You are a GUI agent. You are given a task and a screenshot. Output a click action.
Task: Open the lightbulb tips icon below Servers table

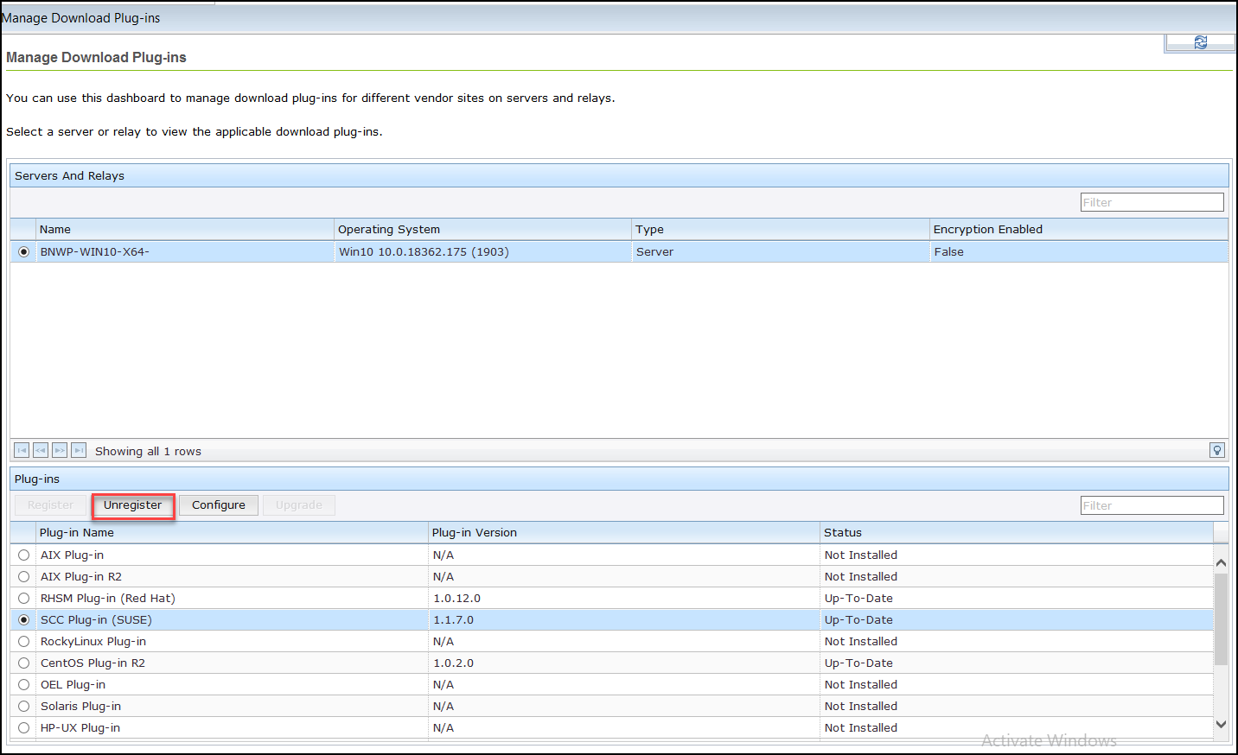(x=1216, y=450)
